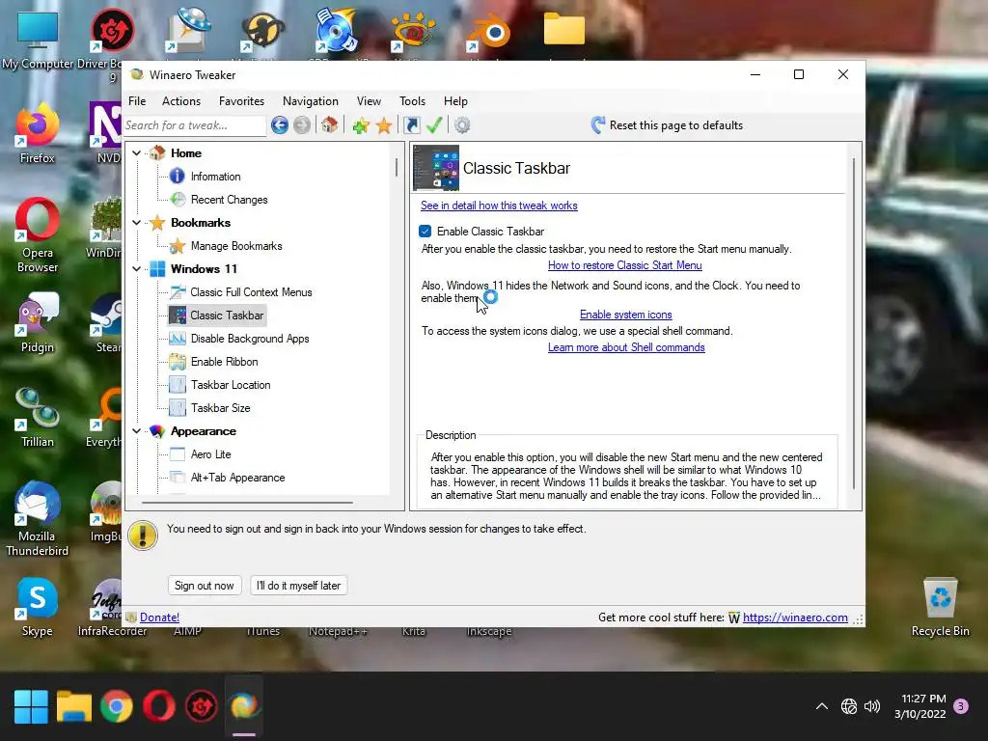988x741 pixels.
Task: Select the My Computer desktop icon
Action: click(38, 39)
